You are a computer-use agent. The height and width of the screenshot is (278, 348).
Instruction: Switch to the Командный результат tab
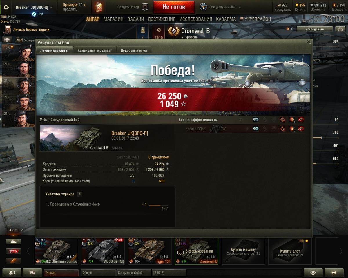click(95, 50)
